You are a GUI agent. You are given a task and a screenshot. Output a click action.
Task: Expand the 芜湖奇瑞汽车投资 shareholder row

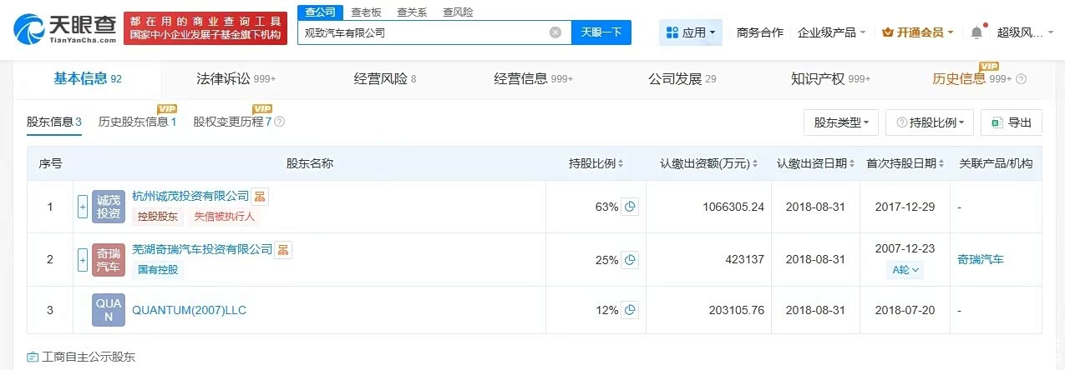[83, 260]
